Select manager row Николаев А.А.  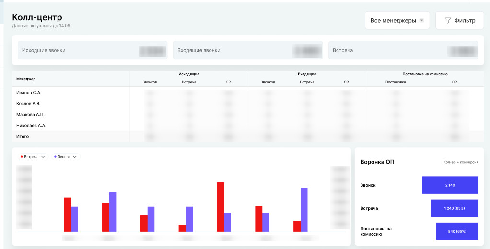point(245,125)
